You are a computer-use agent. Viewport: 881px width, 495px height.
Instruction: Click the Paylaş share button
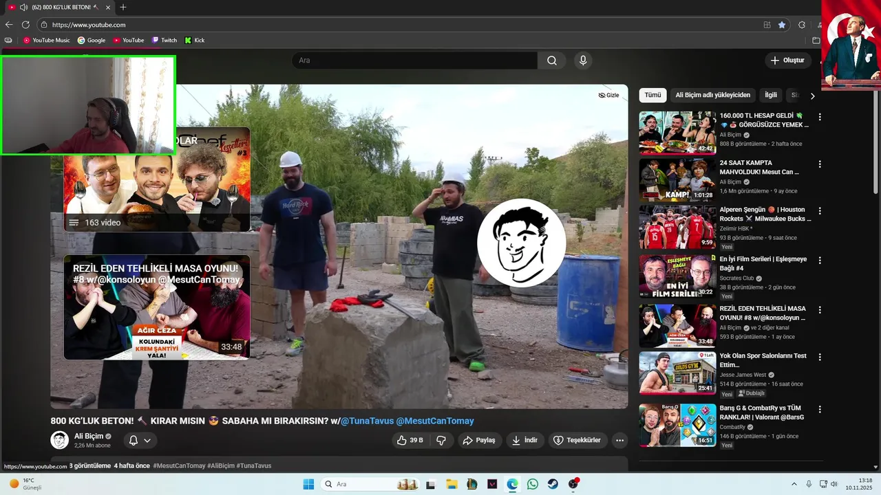coord(479,440)
